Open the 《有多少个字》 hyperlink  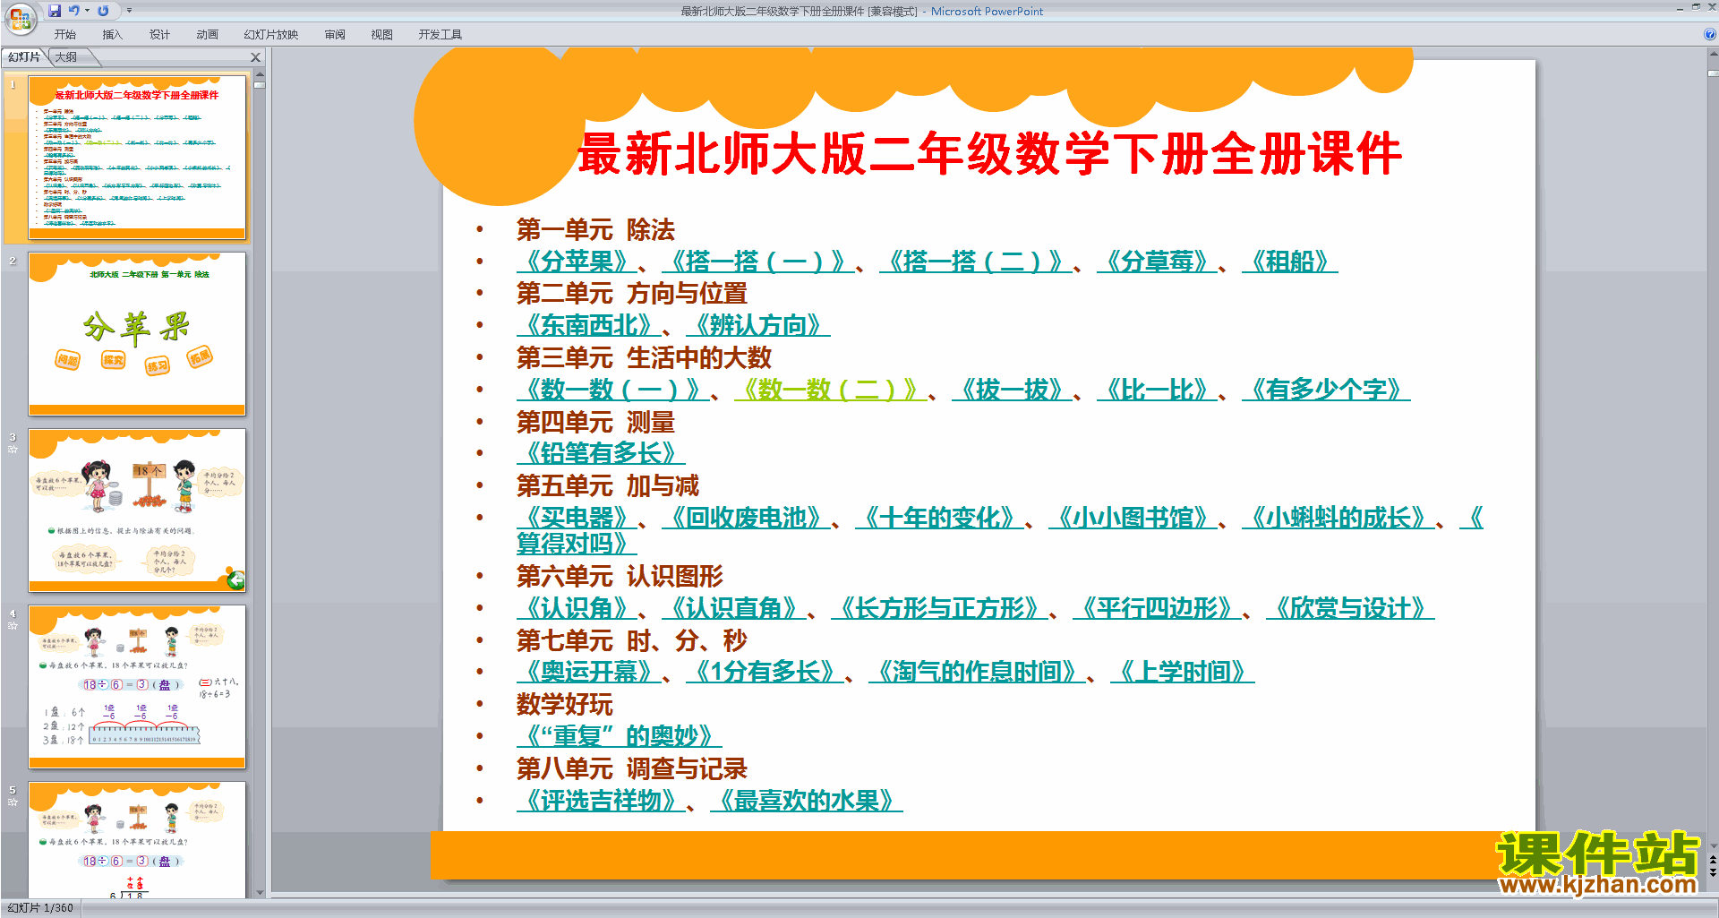coord(1326,390)
